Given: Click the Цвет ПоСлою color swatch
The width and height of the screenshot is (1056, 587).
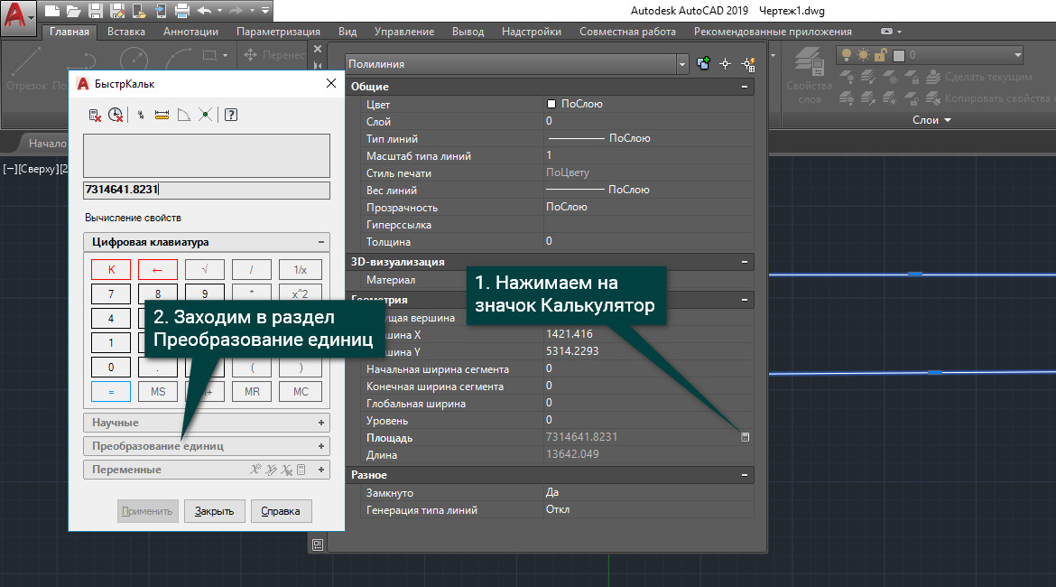Looking at the screenshot, I should click(551, 104).
